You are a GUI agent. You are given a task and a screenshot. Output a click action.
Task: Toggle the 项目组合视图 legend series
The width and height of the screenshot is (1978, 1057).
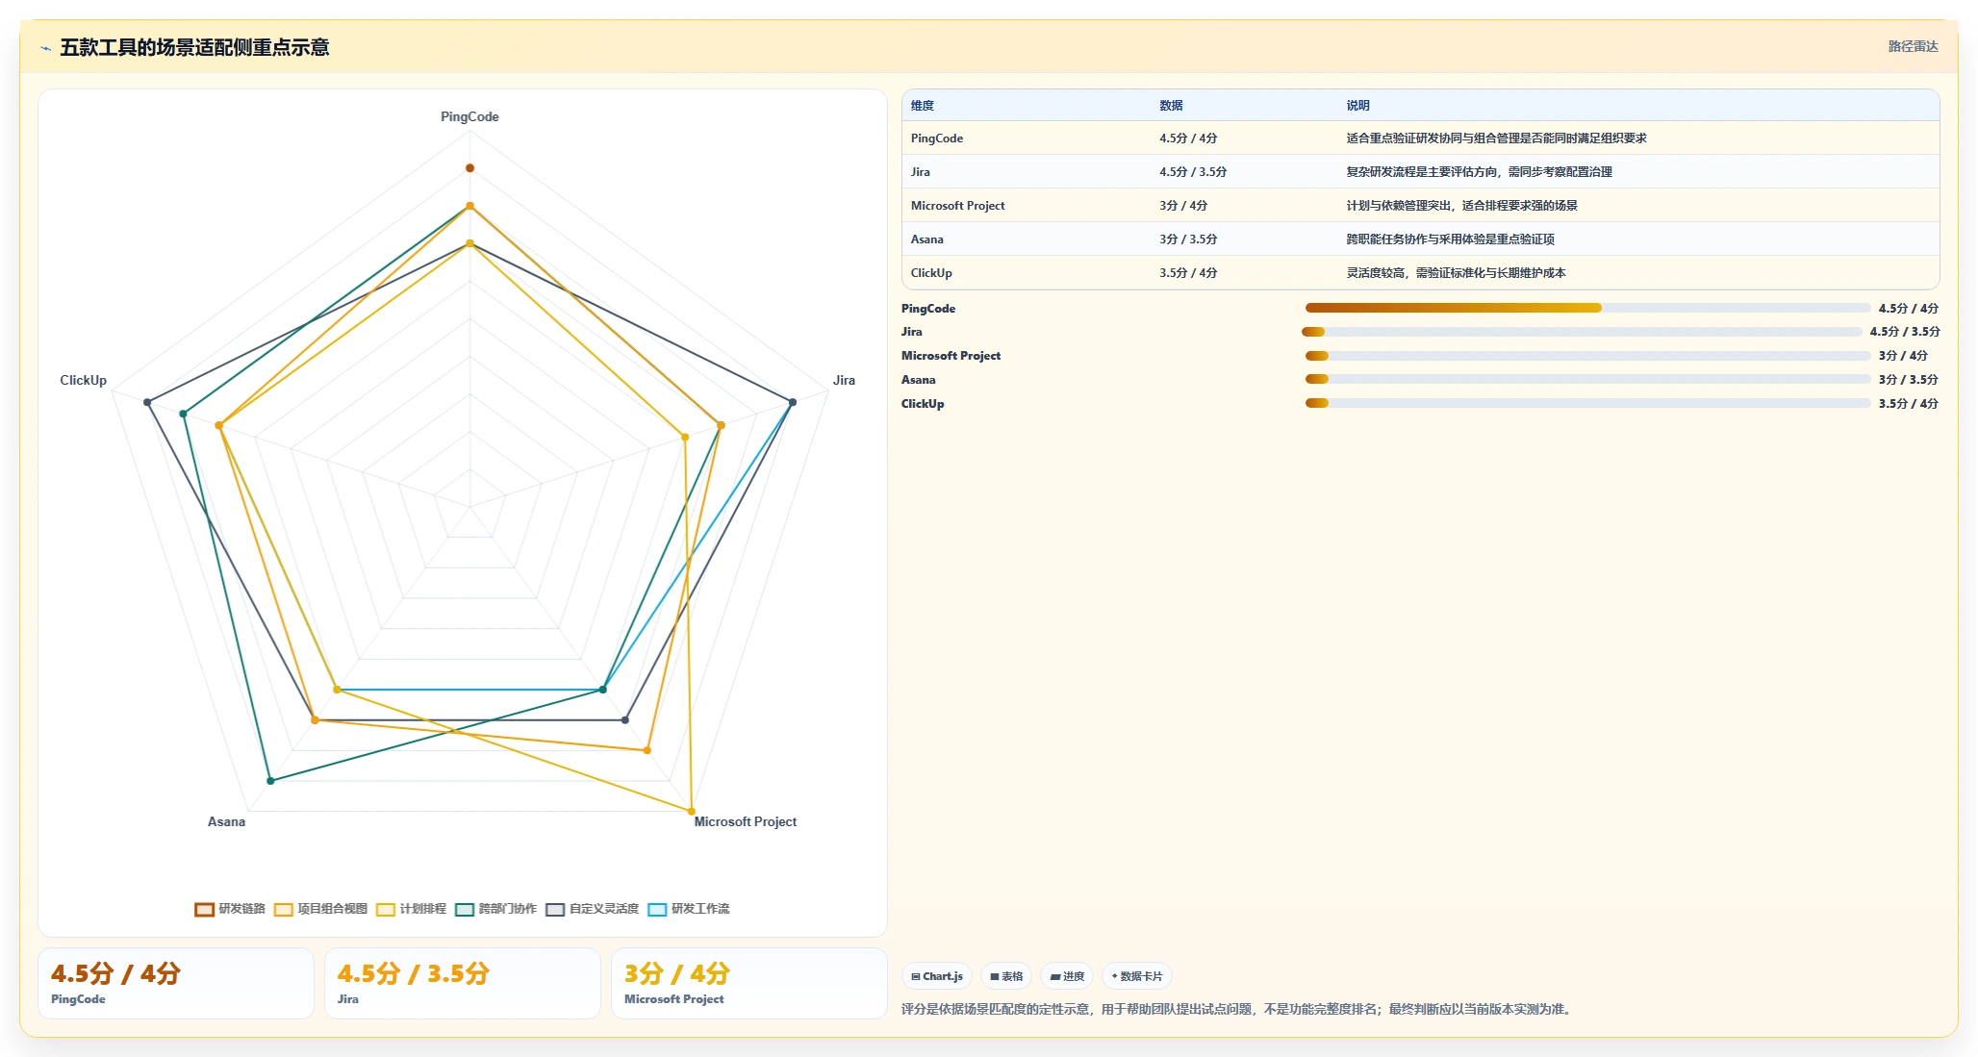point(320,909)
